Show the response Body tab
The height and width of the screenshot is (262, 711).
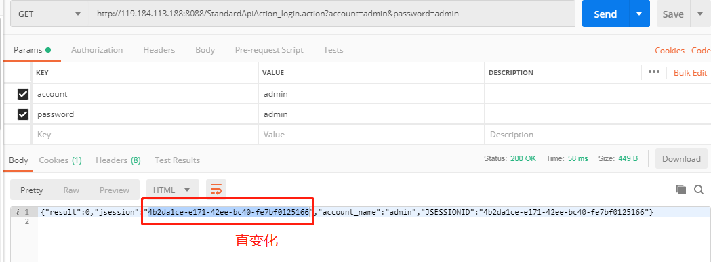point(18,160)
